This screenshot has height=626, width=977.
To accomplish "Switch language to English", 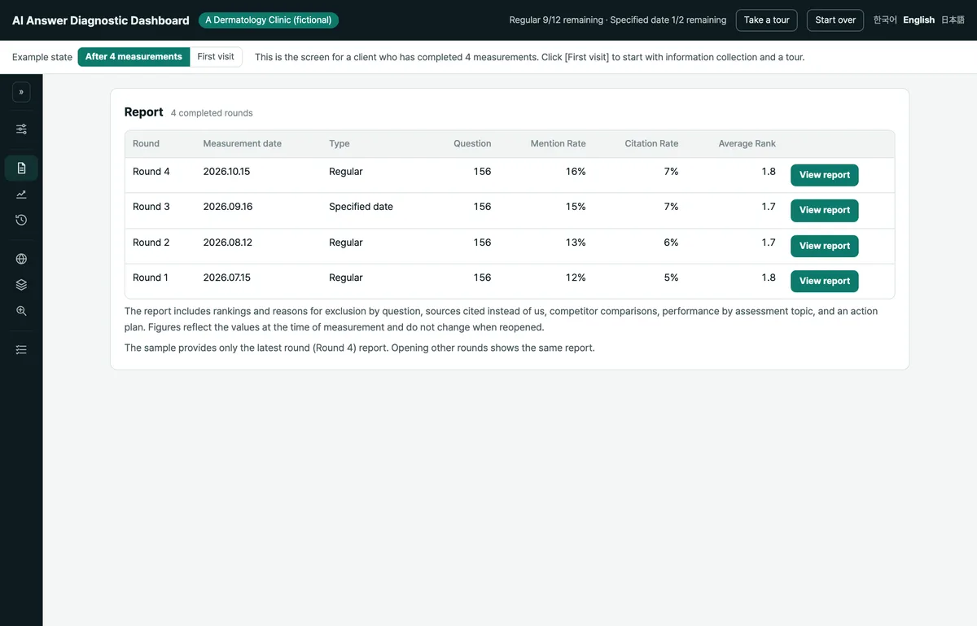I will (918, 20).
